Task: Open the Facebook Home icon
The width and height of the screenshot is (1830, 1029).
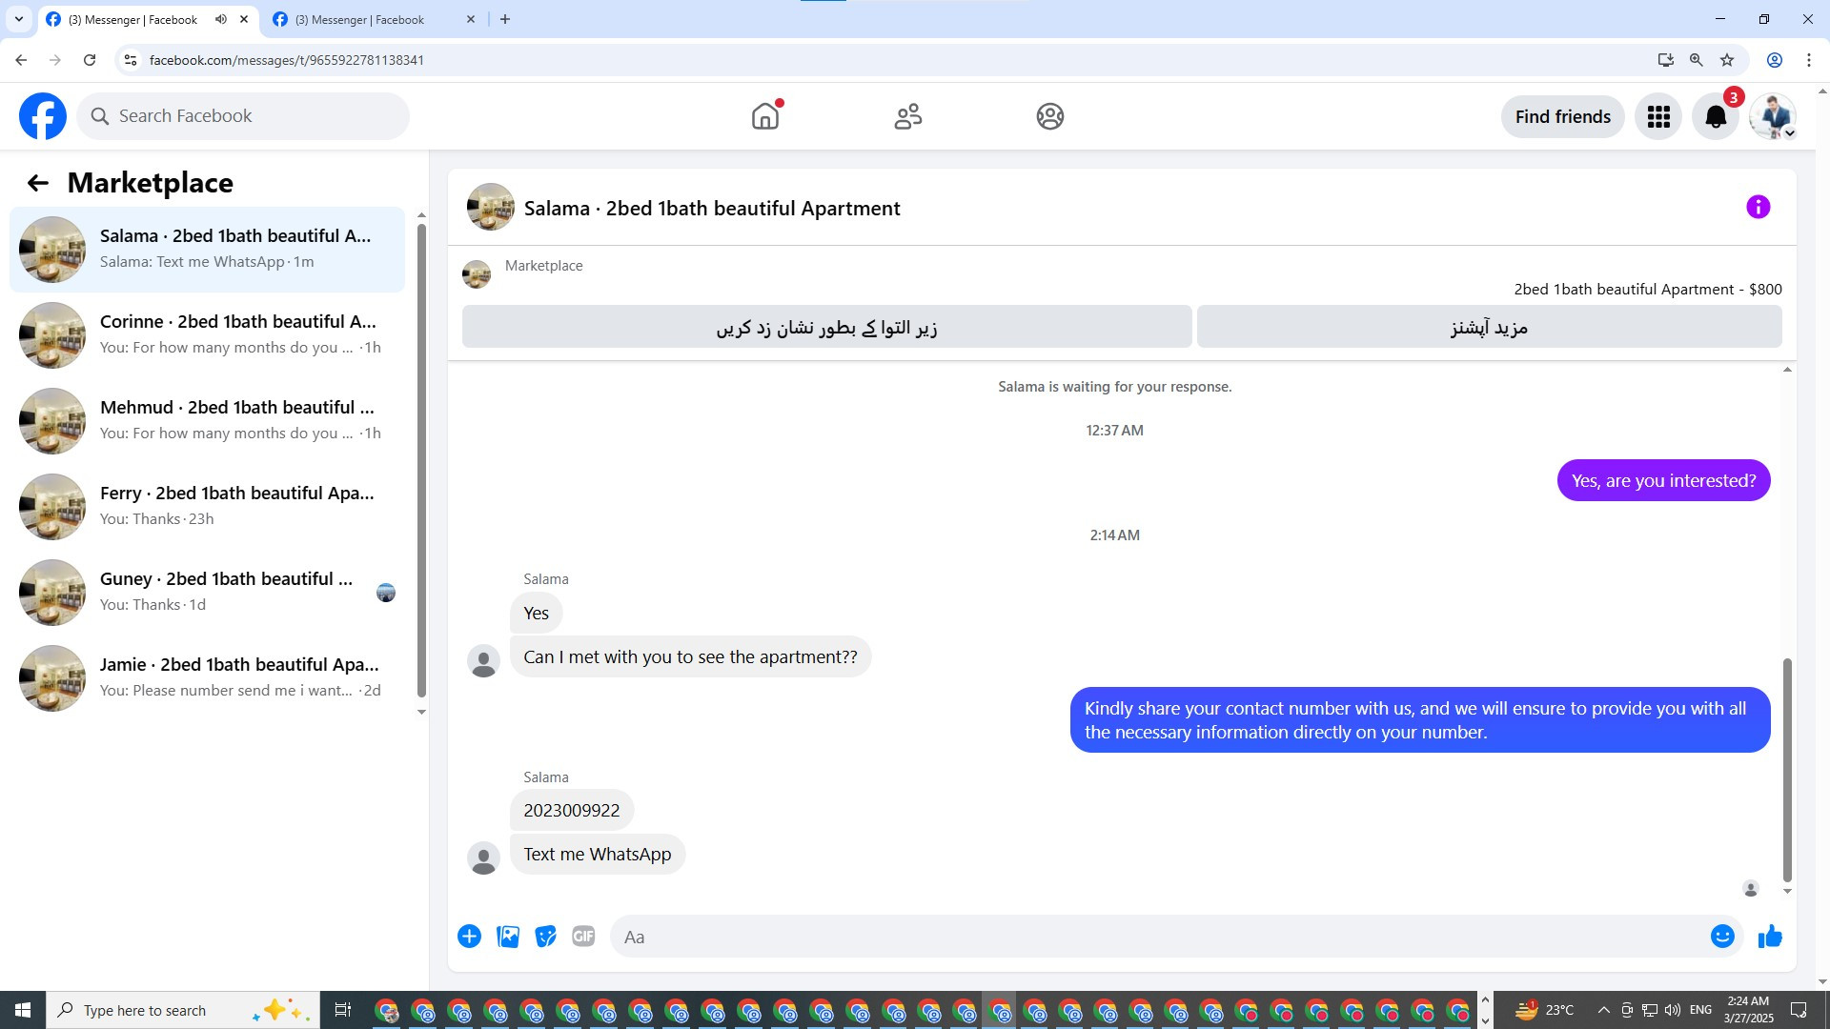Action: 765,116
